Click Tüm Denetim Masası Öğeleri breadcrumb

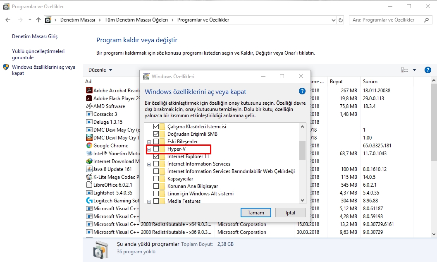tap(136, 20)
